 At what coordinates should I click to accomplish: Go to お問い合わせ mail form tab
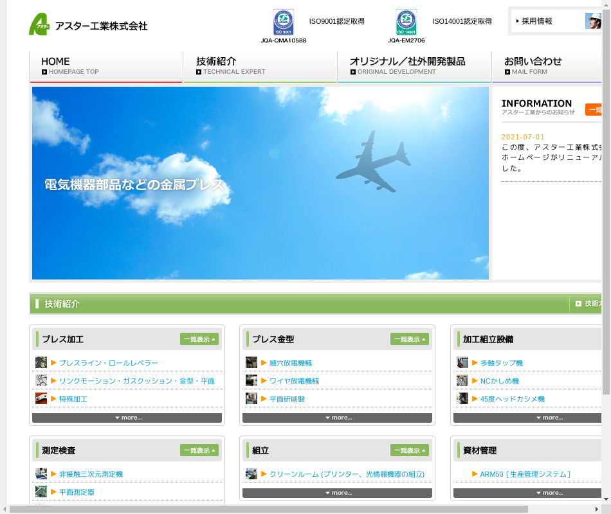coord(547,66)
